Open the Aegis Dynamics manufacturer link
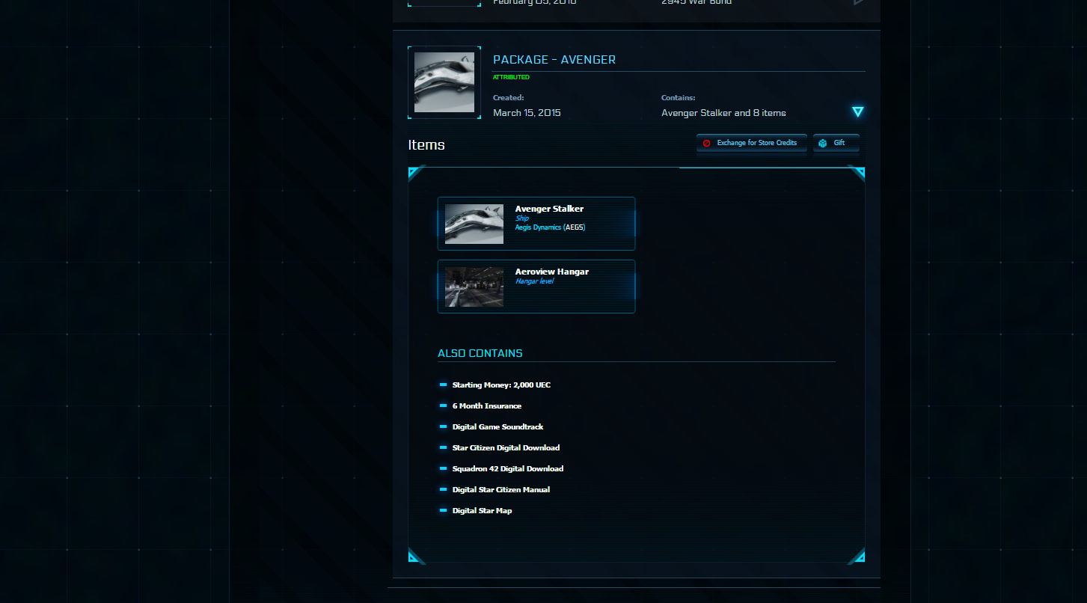The height and width of the screenshot is (603, 1087). pos(539,227)
